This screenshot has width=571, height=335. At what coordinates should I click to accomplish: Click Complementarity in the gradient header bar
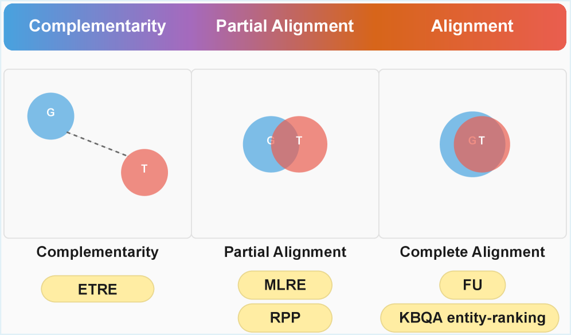click(x=97, y=26)
